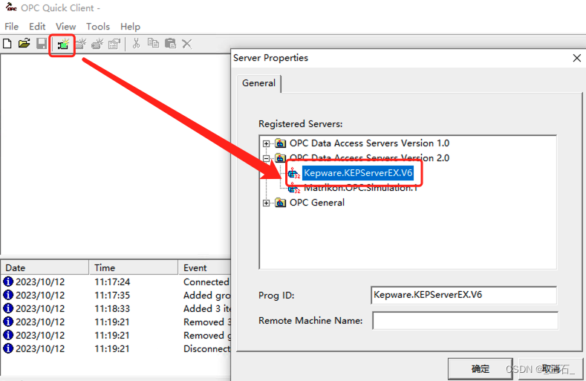
Task: Collapse OPC Data Access Servers Version 2.0
Action: coord(266,158)
